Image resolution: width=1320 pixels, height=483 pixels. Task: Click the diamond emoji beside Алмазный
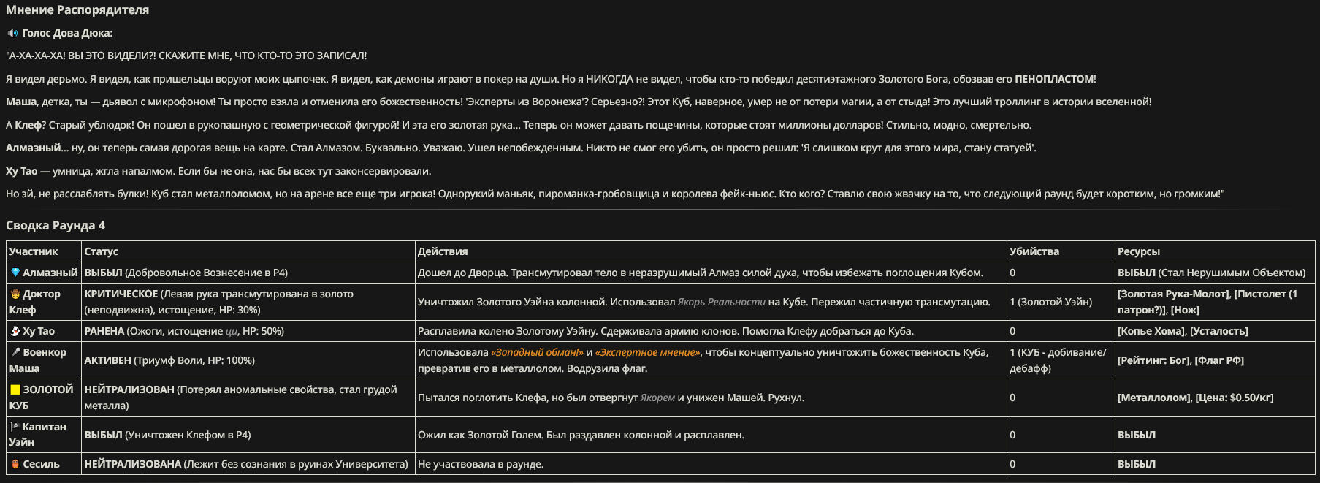point(15,273)
